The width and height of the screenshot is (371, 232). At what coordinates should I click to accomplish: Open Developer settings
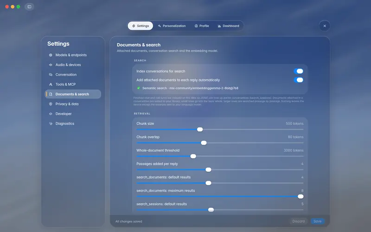(x=73, y=114)
